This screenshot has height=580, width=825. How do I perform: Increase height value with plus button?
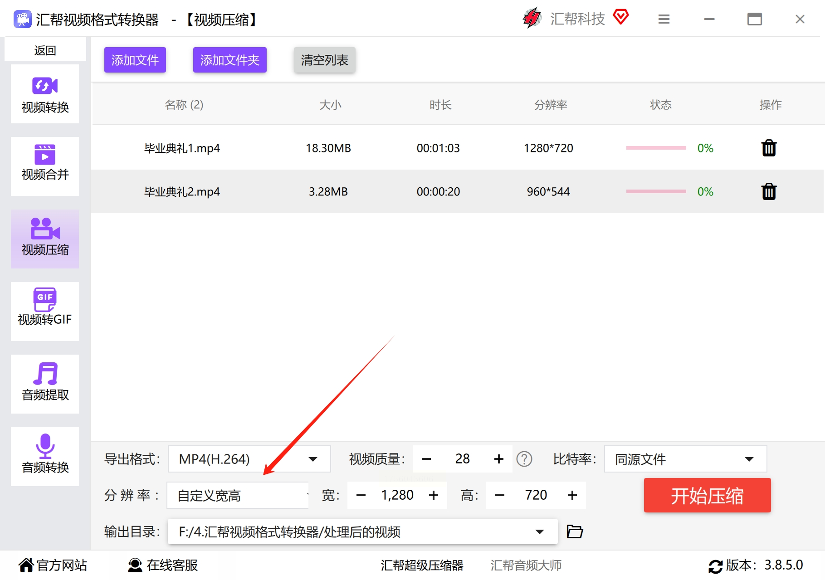(572, 495)
